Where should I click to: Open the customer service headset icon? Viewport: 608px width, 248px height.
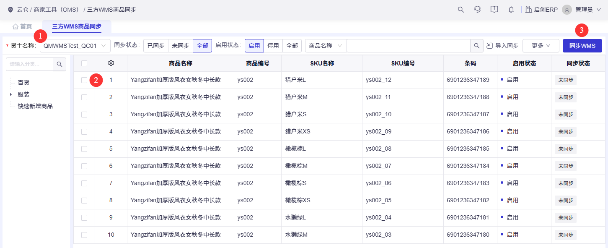click(477, 9)
